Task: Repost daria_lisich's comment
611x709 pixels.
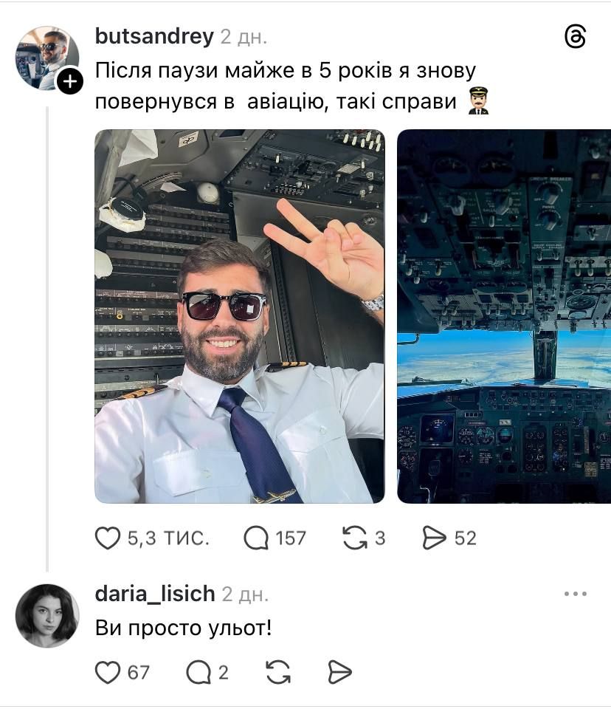Action: pyautogui.click(x=278, y=672)
